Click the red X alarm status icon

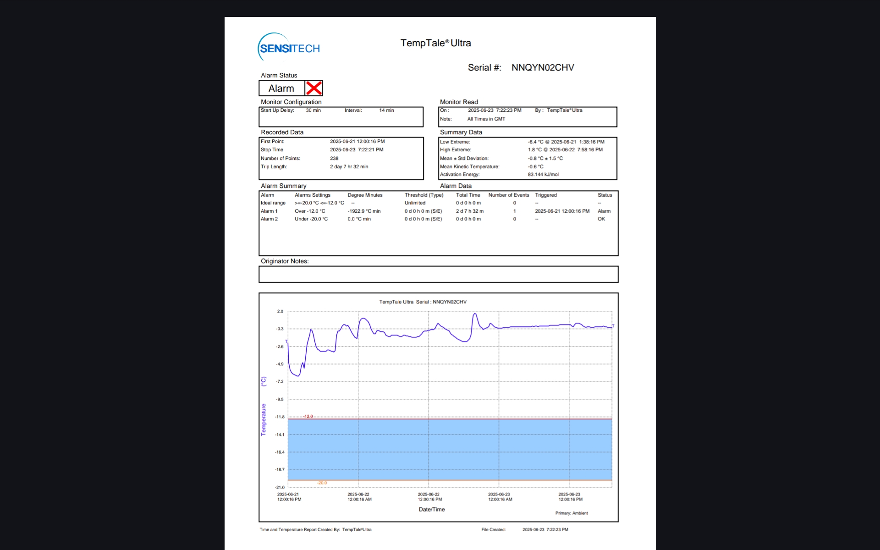314,88
